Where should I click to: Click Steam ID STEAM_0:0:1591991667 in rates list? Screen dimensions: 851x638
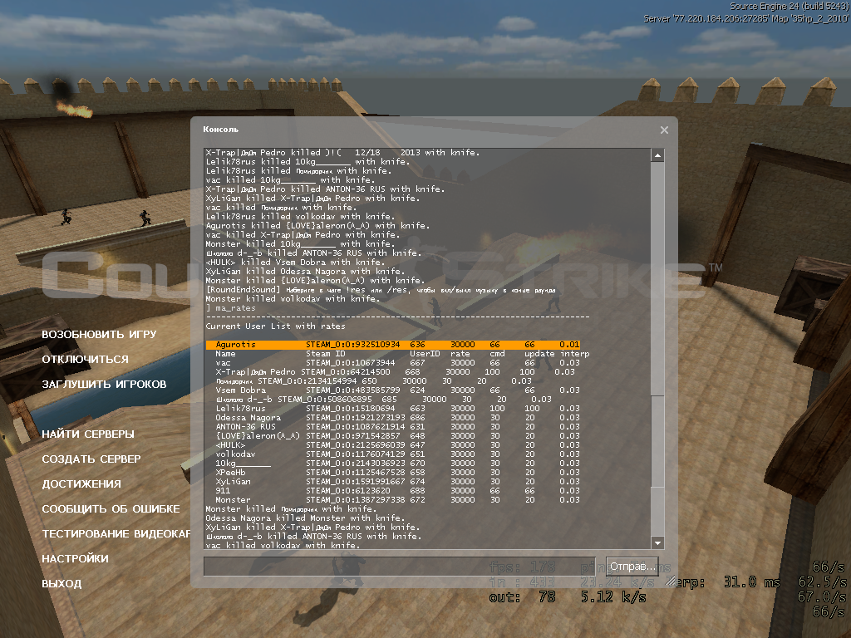pos(356,482)
